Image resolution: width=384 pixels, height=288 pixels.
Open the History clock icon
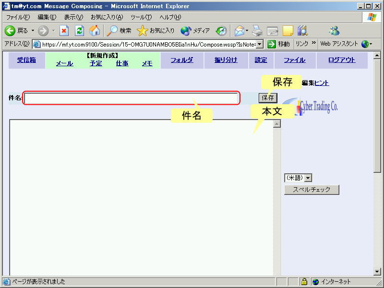point(221,31)
